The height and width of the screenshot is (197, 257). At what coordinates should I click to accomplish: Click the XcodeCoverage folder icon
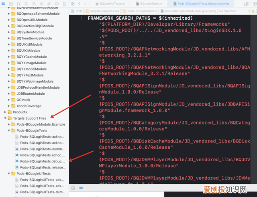click(13, 106)
